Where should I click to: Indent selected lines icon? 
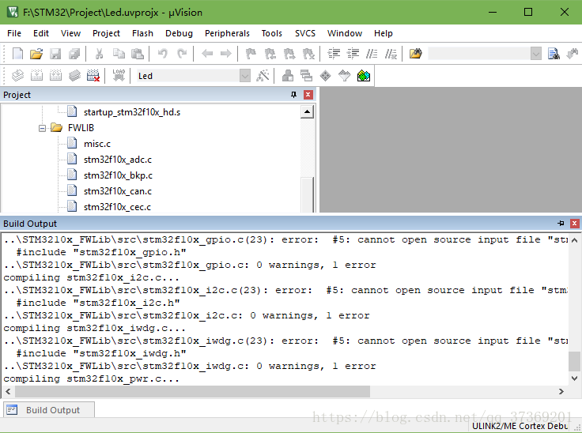334,54
